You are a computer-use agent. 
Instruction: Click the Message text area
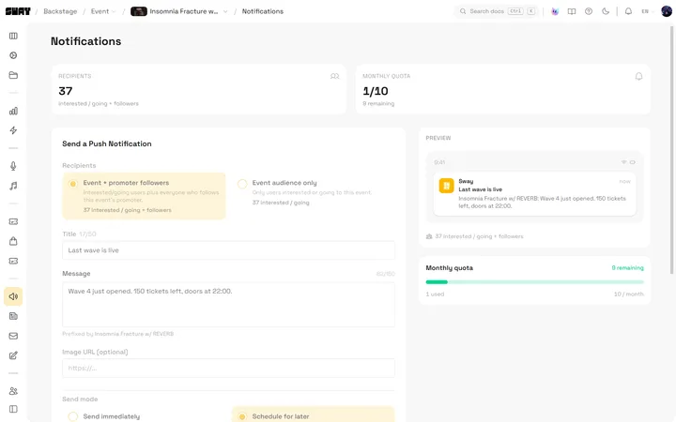point(228,305)
